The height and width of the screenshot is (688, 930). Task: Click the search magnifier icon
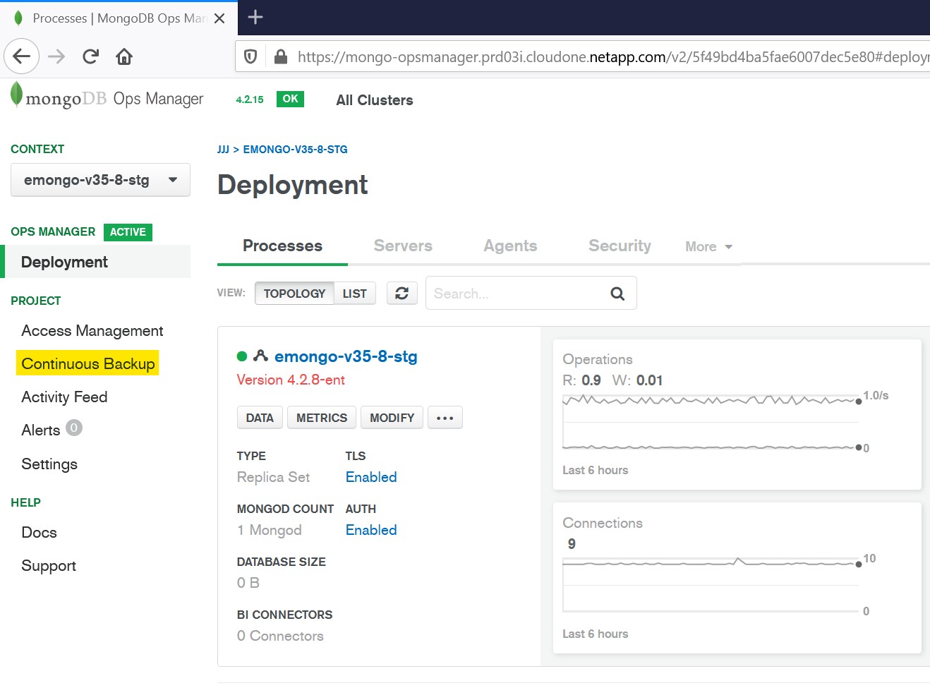coord(617,294)
